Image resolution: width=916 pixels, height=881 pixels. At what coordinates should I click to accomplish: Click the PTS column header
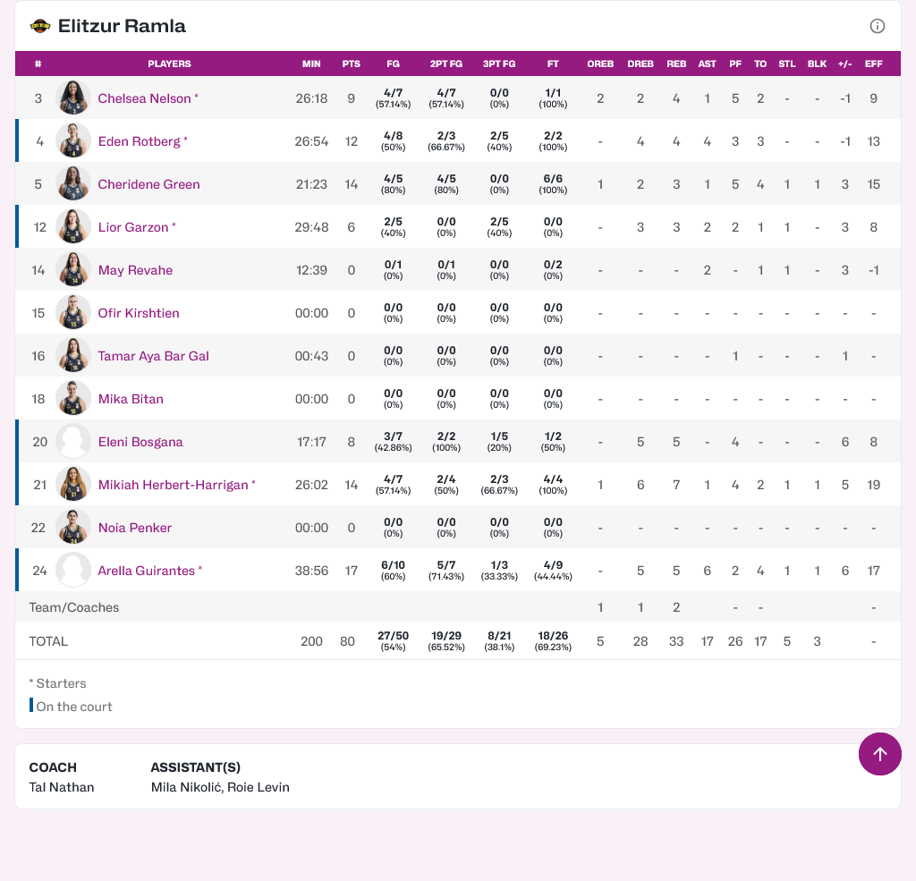[351, 64]
